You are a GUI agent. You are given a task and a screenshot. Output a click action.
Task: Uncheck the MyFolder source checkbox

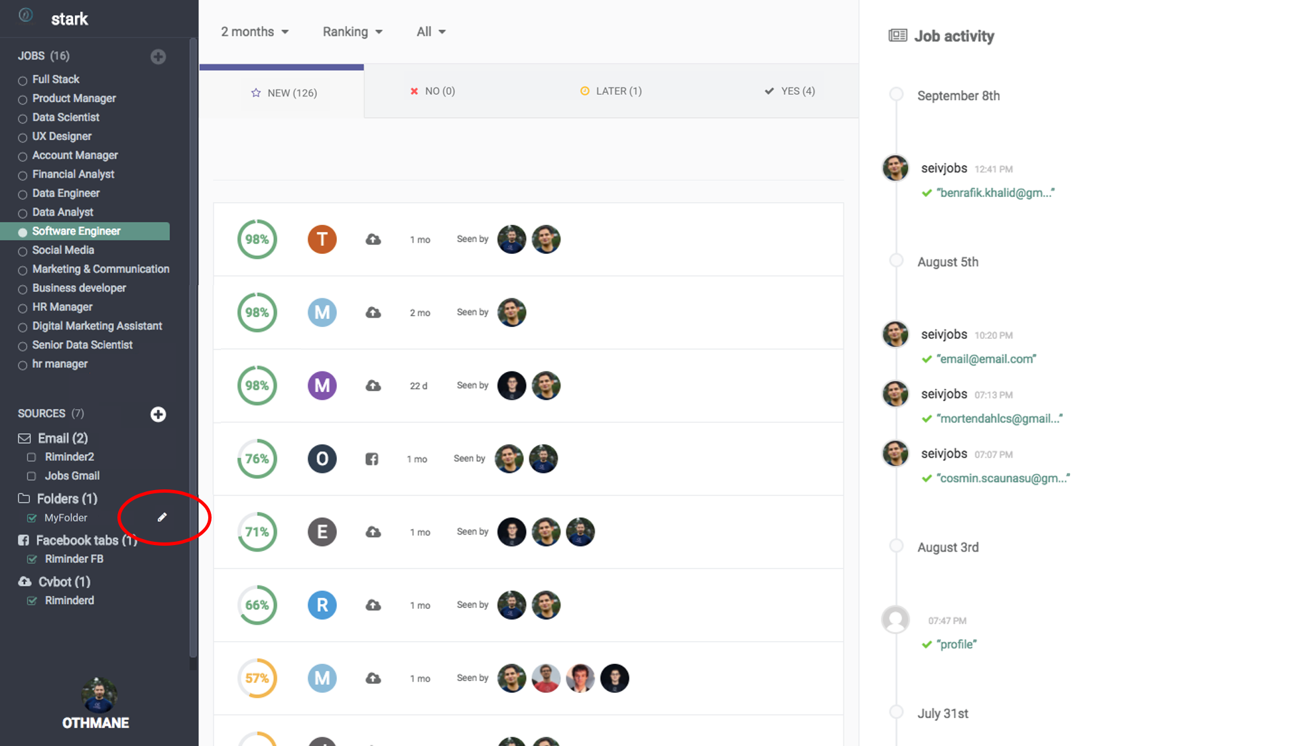(x=32, y=518)
